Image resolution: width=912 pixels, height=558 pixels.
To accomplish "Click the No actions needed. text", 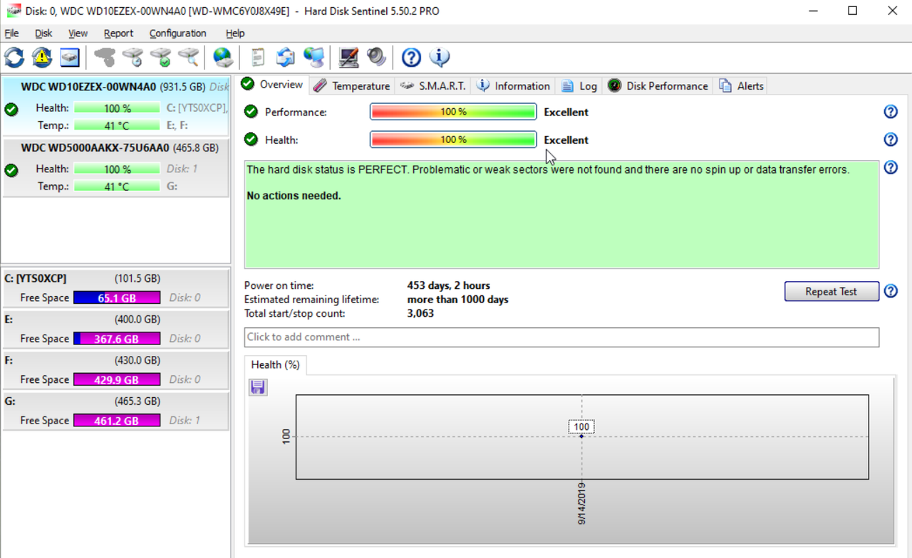I will pos(294,196).
